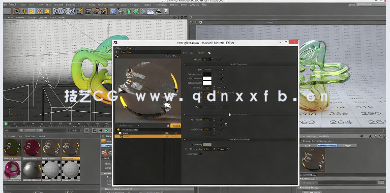Select the magenta glass material thumbnail

pos(32,148)
